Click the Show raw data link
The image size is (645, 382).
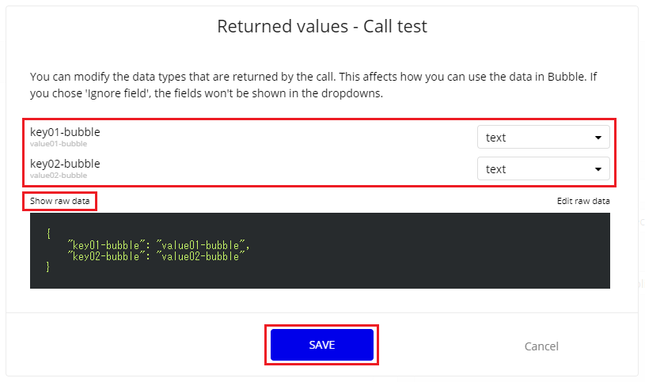click(59, 201)
